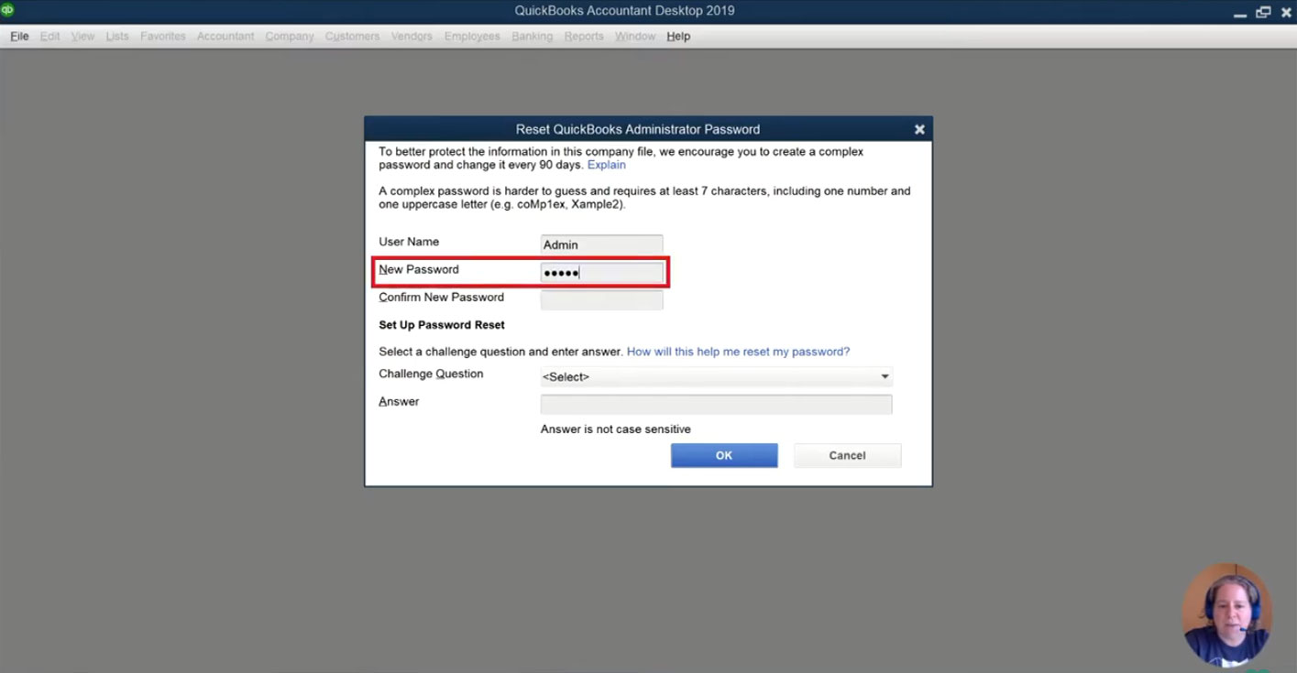The image size is (1297, 673).
Task: Minimize the QuickBooks Accountant Desktop window
Action: pyautogui.click(x=1239, y=13)
